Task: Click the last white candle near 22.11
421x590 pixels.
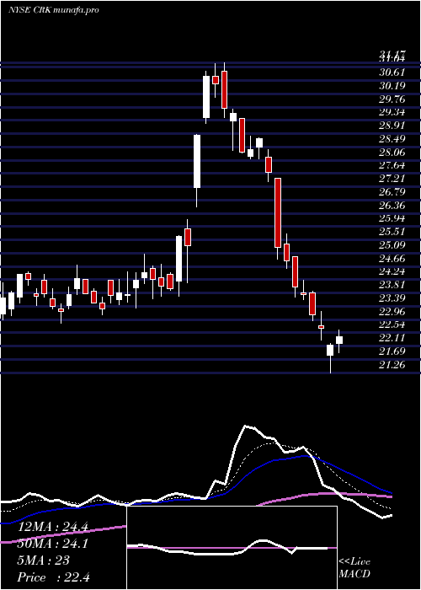Action: [x=339, y=341]
